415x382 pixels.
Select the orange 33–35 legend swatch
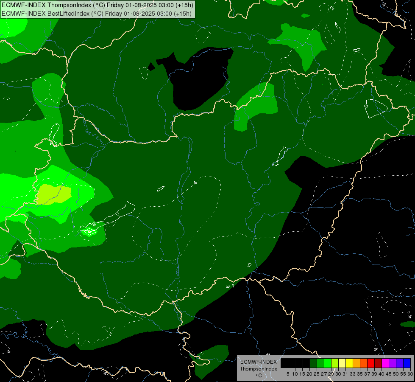(357, 363)
